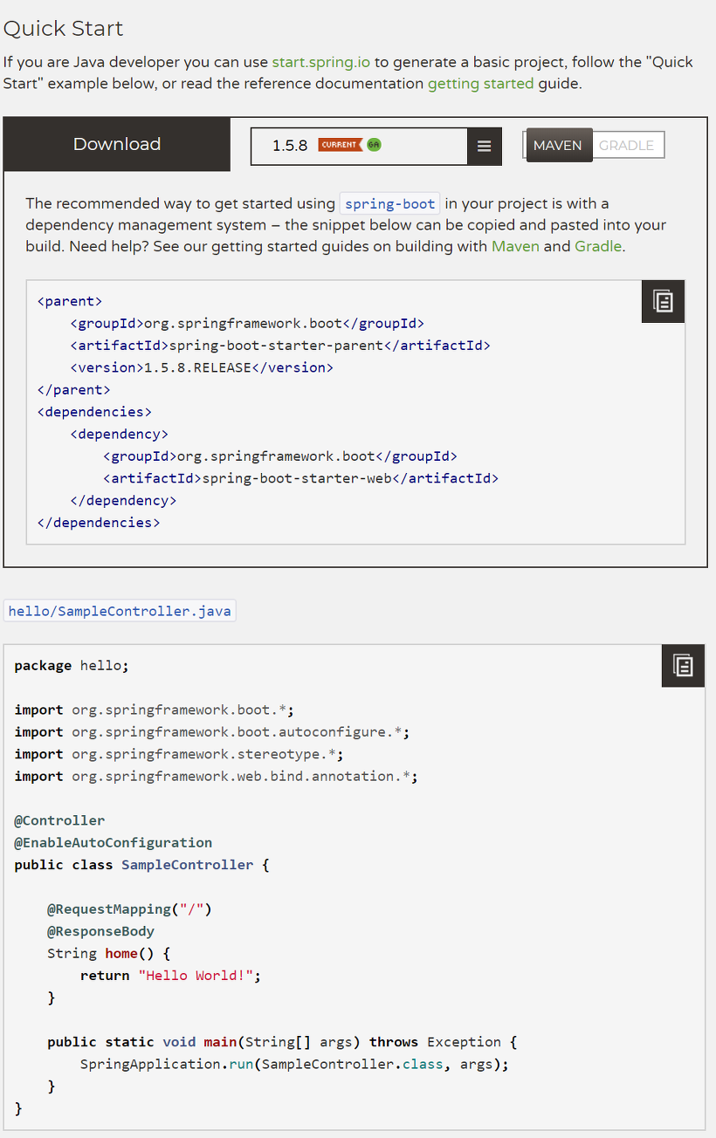This screenshot has height=1138, width=716.
Task: Open the Download tab
Action: 117,144
